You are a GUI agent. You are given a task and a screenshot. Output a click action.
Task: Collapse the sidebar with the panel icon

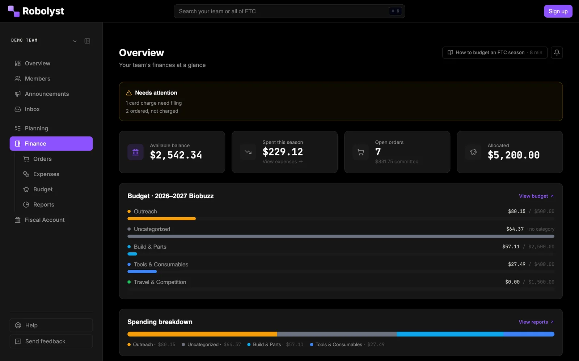pyautogui.click(x=87, y=41)
